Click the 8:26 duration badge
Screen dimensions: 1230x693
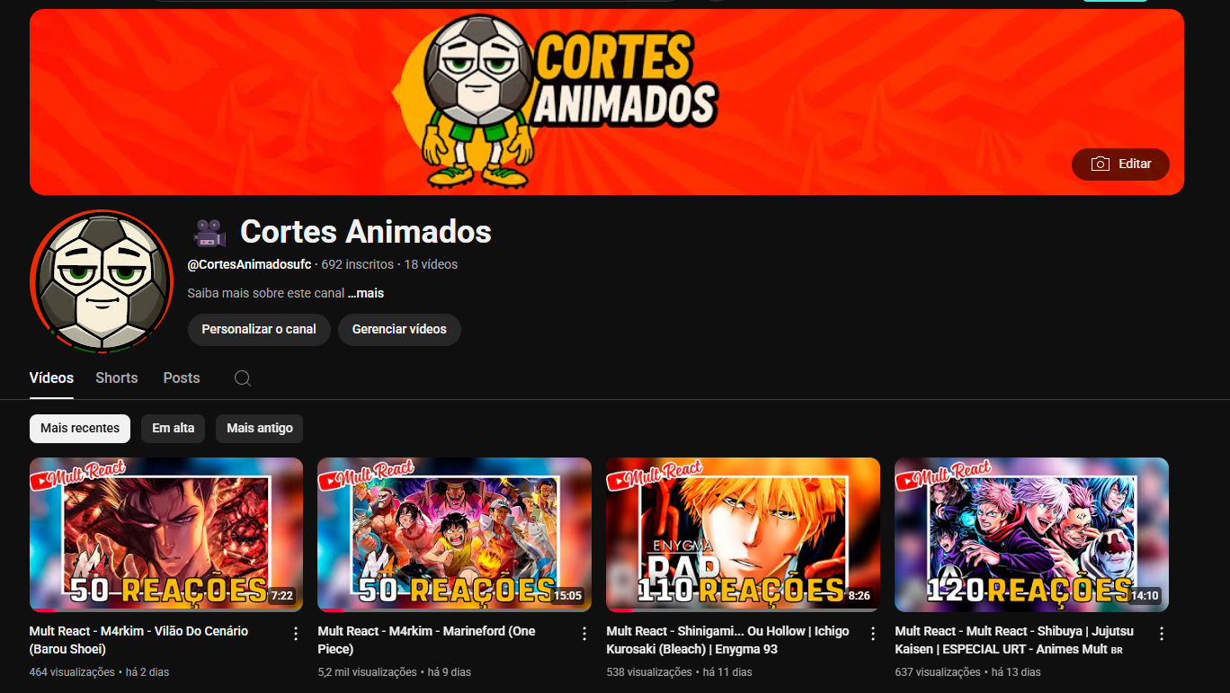(859, 596)
